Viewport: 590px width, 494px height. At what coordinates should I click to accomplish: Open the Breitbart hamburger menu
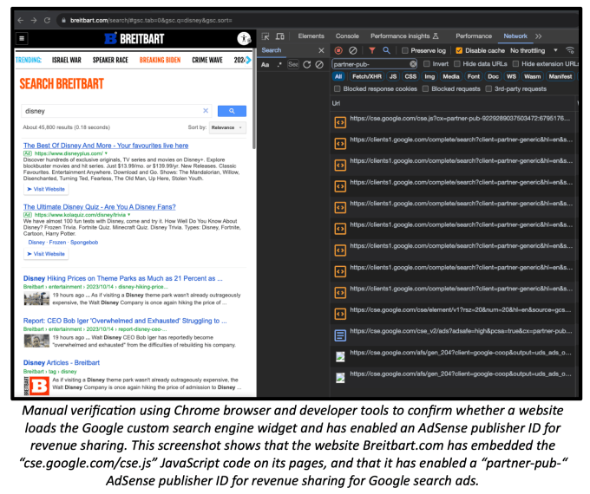click(x=22, y=38)
